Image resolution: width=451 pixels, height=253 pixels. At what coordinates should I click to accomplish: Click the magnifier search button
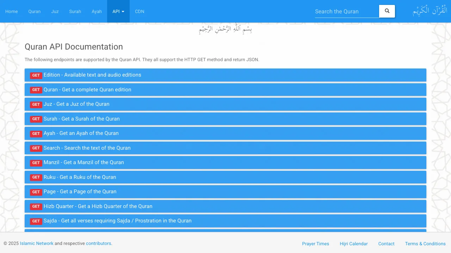tap(387, 11)
